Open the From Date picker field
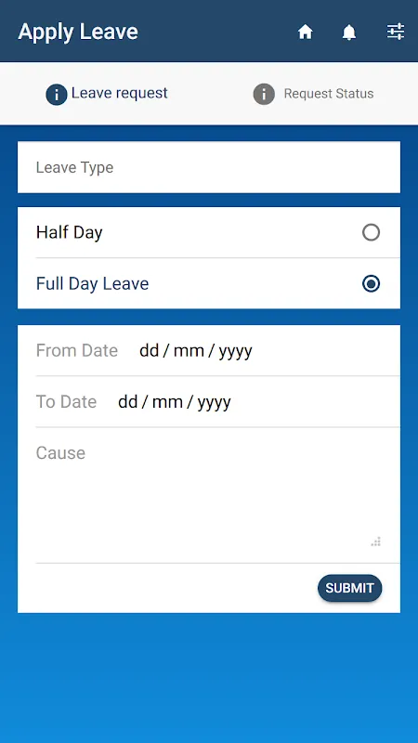The image size is (418, 743). 209,351
